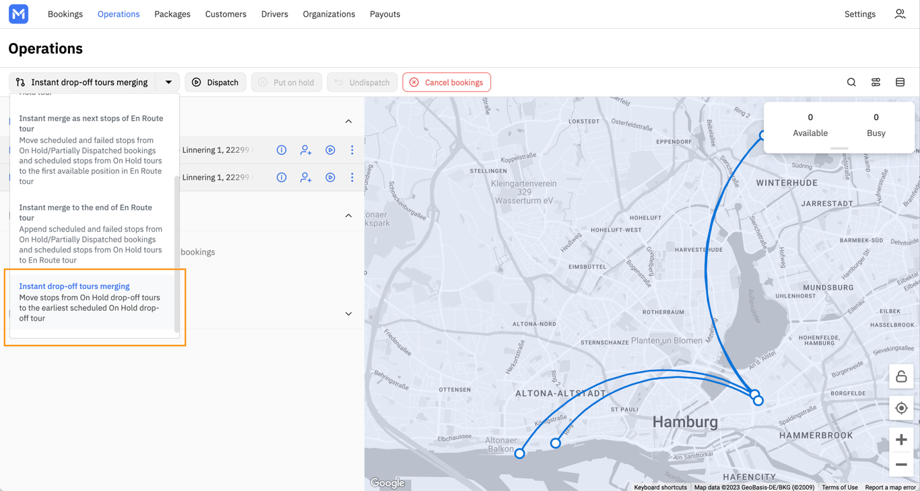
Task: Click the driver panel drag handle
Action: click(839, 148)
